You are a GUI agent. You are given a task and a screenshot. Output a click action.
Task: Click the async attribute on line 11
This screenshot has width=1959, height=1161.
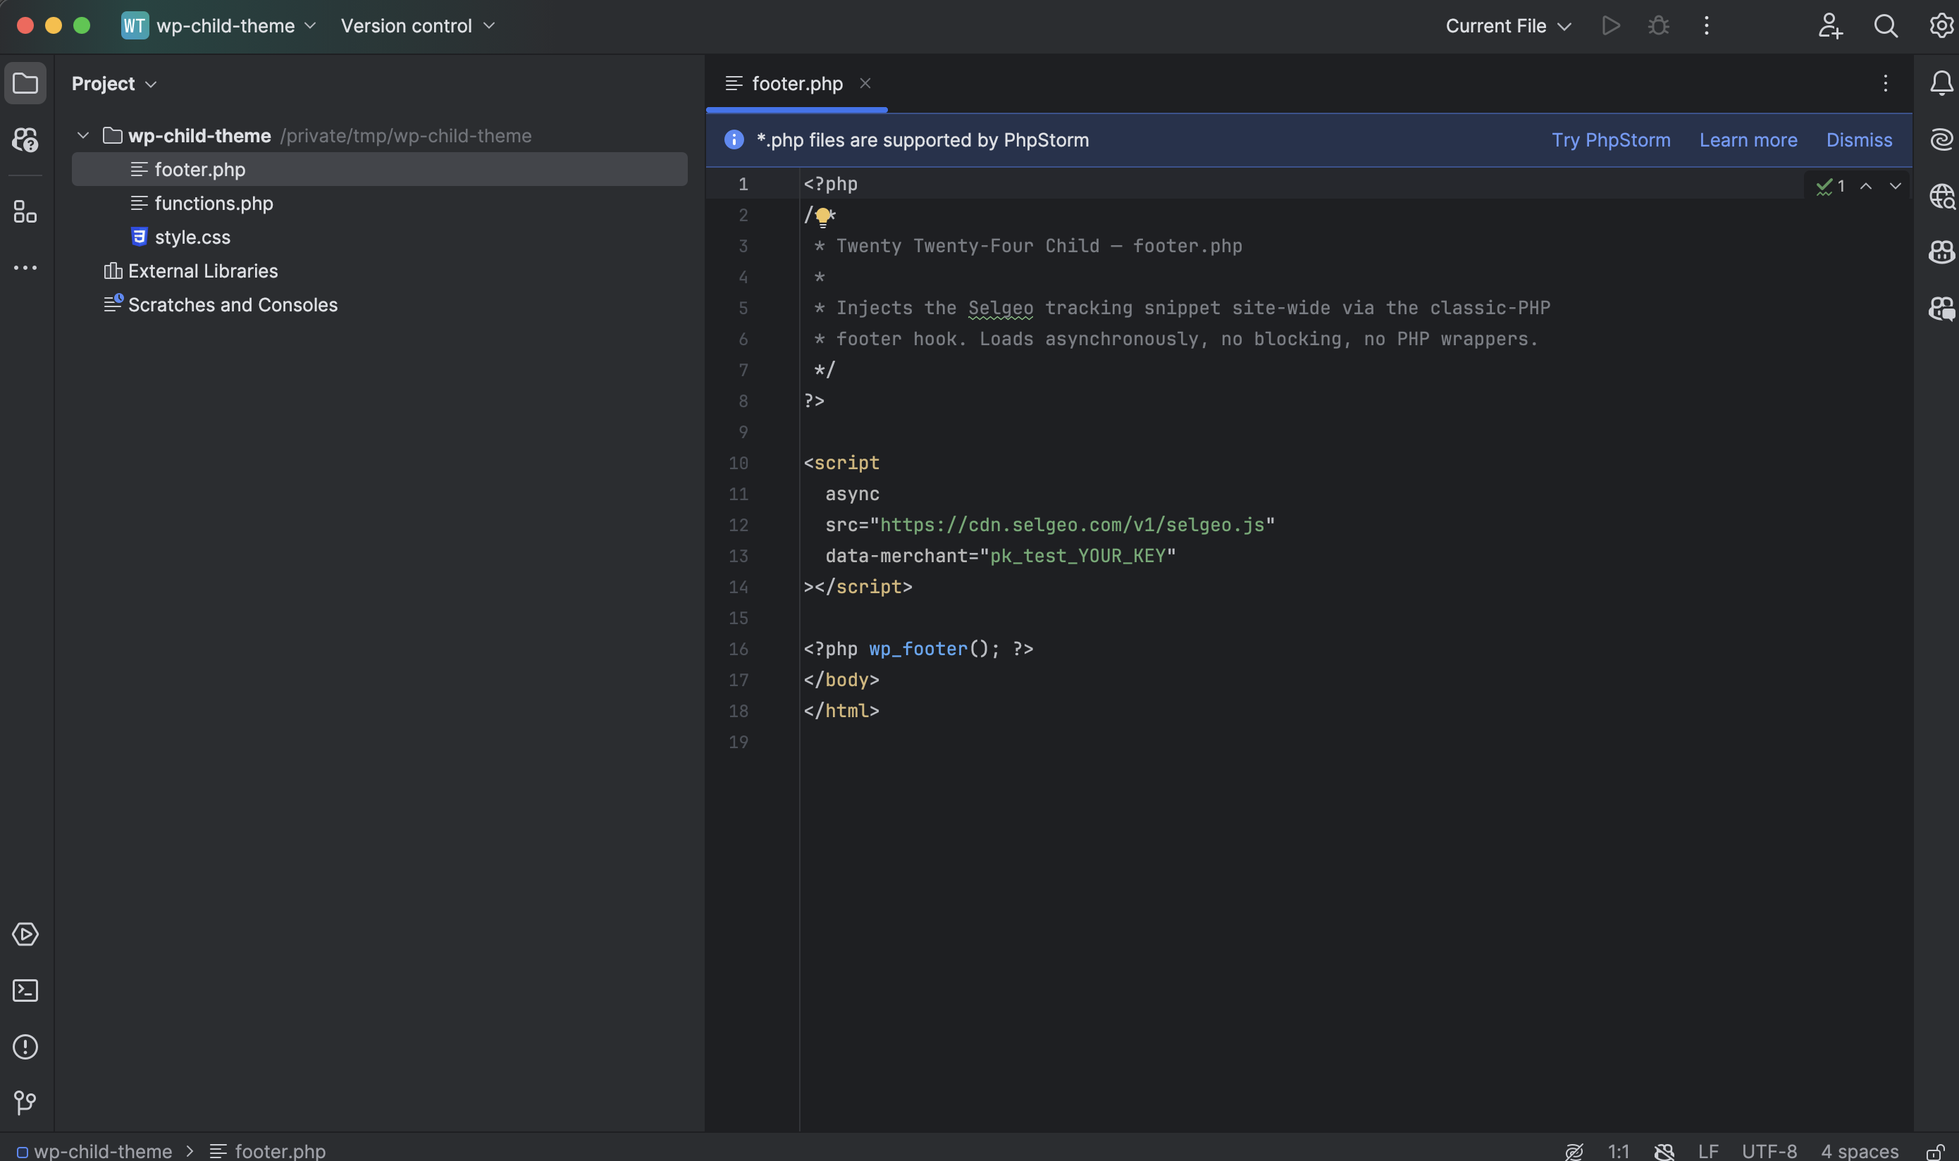point(852,495)
